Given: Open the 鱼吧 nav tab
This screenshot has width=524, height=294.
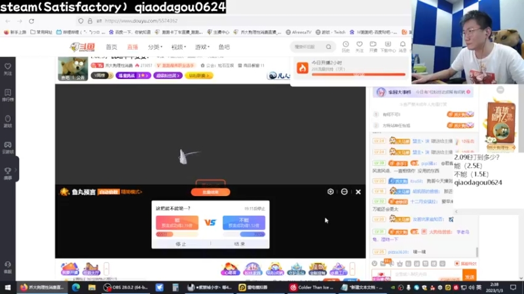Looking at the screenshot, I should click(224, 47).
